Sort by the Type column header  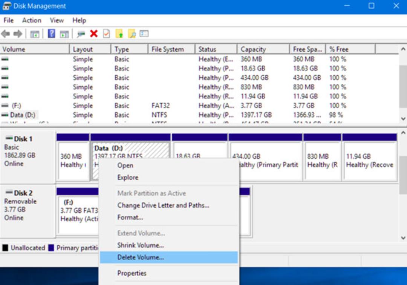click(130, 49)
